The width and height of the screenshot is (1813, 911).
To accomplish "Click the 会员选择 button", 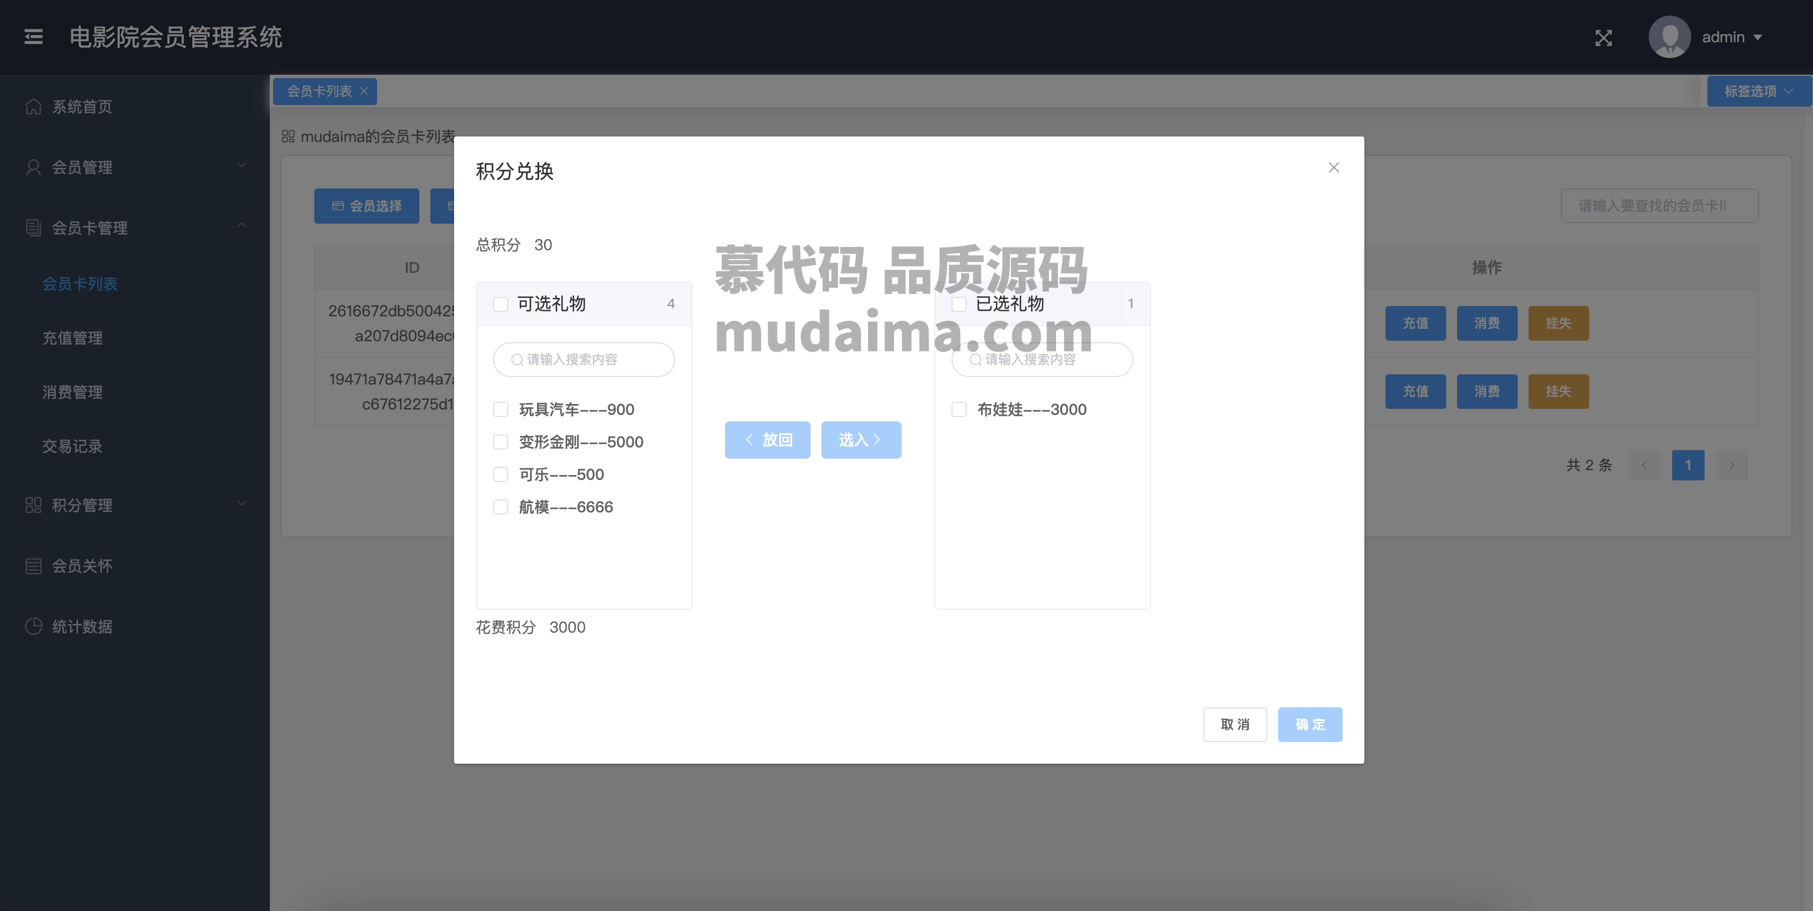I will pyautogui.click(x=367, y=205).
